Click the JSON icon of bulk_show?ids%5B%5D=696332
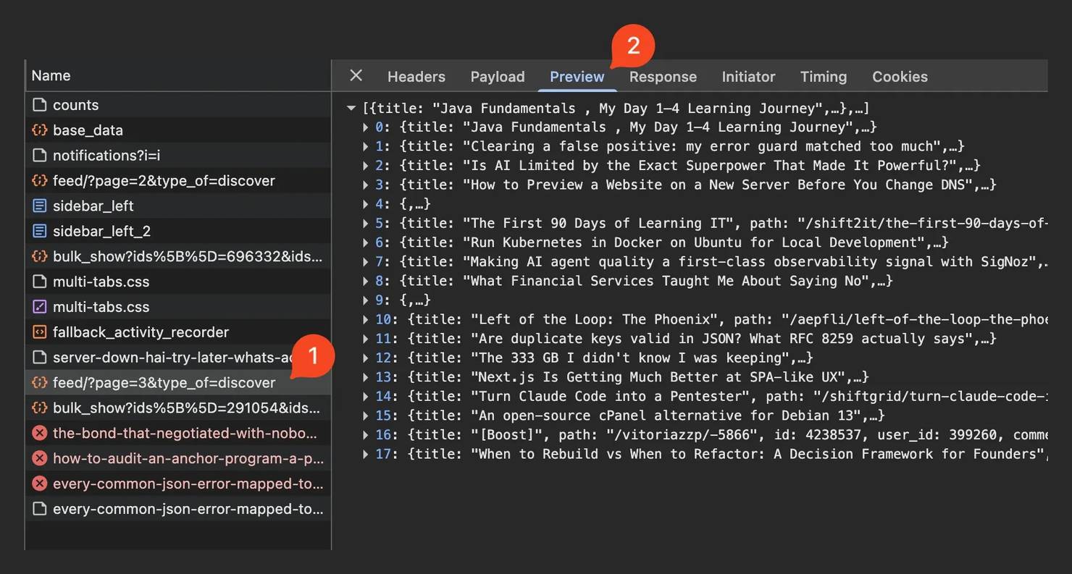1072x574 pixels. tap(39, 256)
